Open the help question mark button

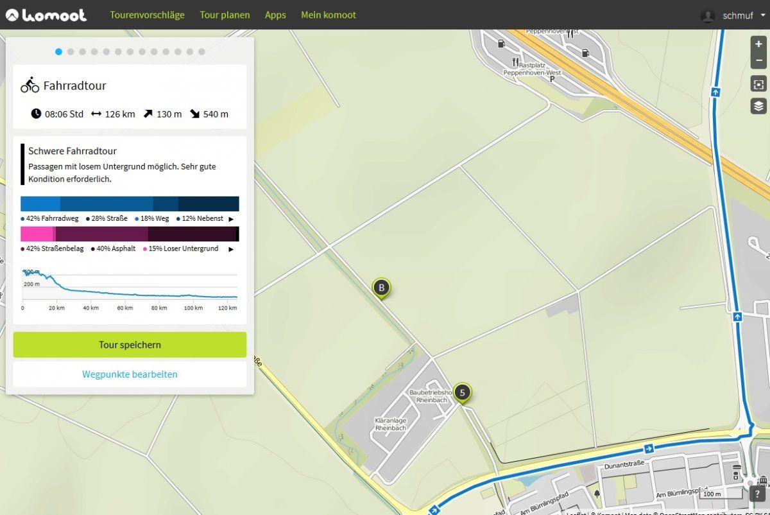click(758, 494)
